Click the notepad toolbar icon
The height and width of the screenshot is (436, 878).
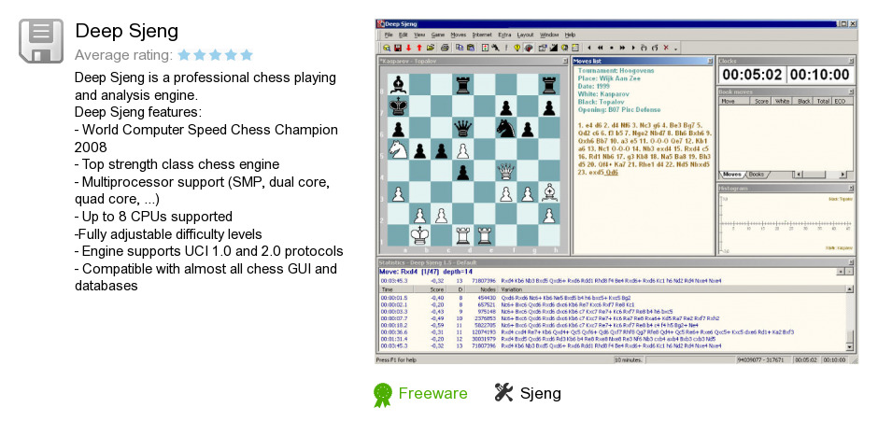[x=575, y=48]
